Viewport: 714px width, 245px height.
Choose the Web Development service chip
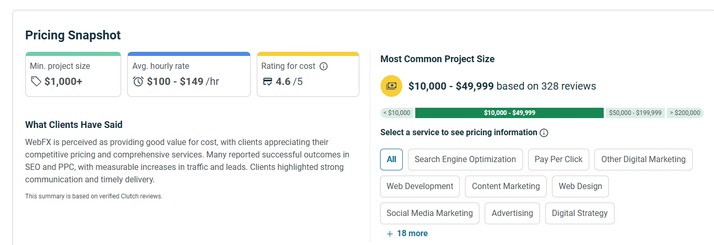coord(419,186)
